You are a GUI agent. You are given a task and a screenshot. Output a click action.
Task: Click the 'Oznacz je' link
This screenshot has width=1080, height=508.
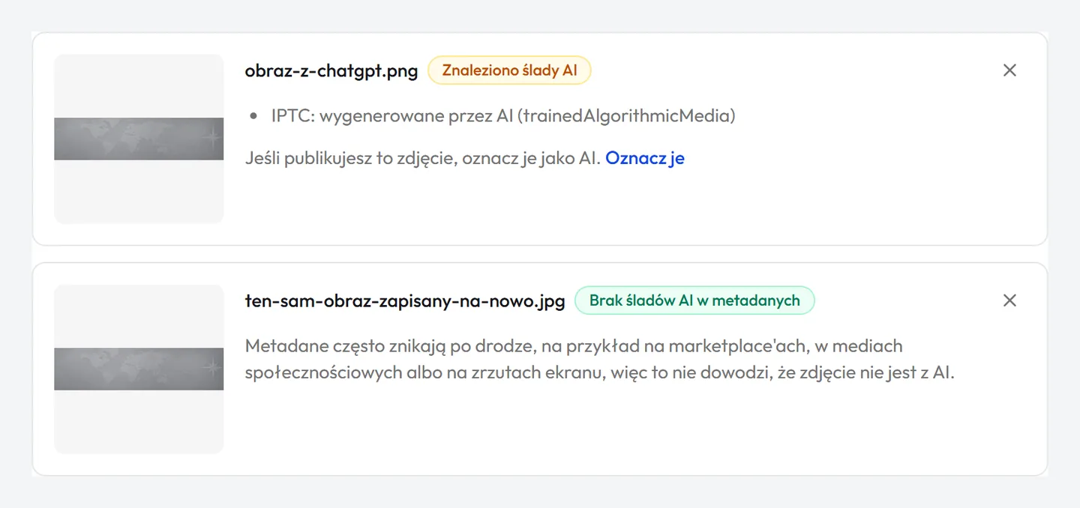(645, 158)
